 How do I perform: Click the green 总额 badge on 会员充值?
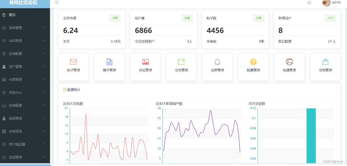[x=115, y=18]
